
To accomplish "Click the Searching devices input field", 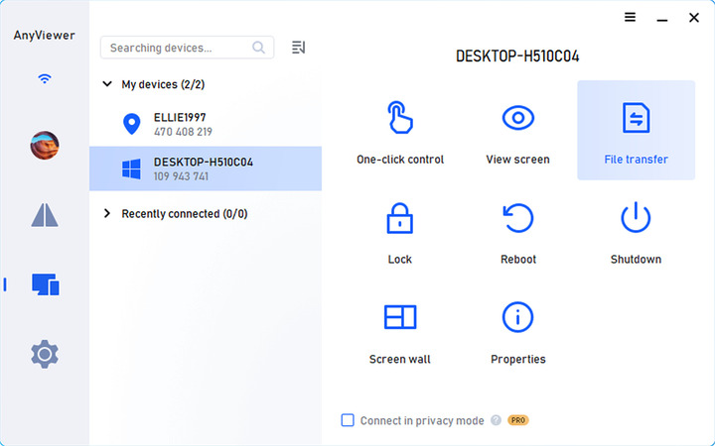I will point(179,48).
